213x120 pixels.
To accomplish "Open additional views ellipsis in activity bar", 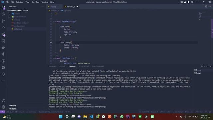I will [3, 81].
